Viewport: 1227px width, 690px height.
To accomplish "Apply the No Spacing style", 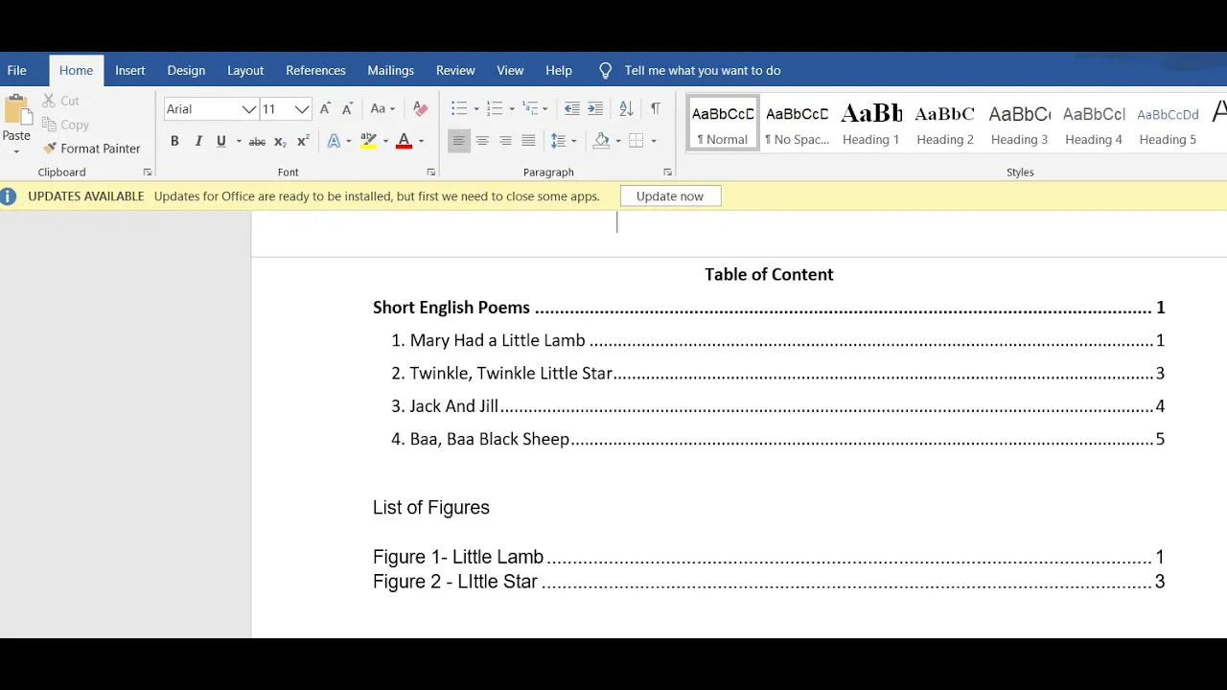I will point(797,122).
